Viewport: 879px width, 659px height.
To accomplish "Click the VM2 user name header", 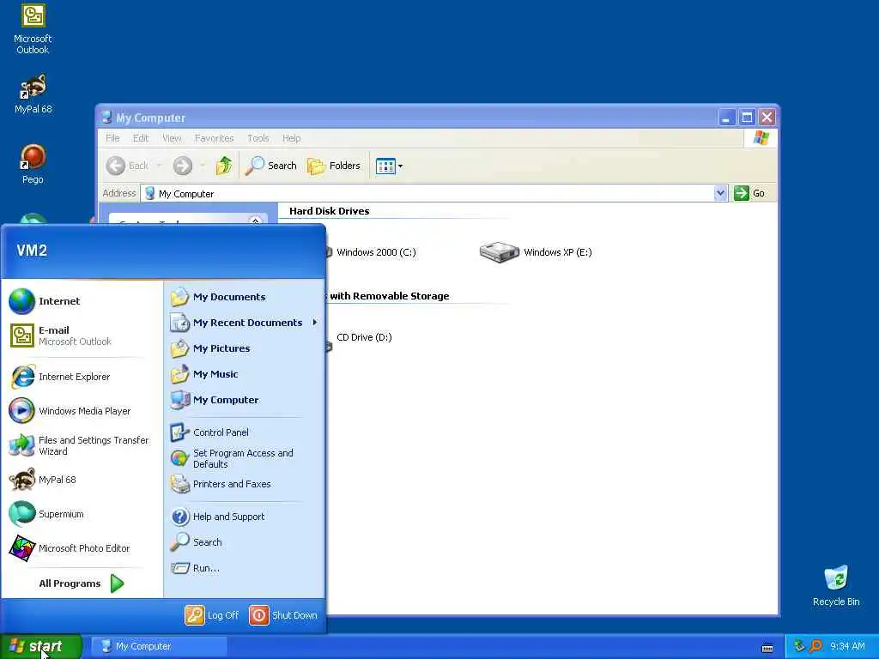I will pos(32,251).
